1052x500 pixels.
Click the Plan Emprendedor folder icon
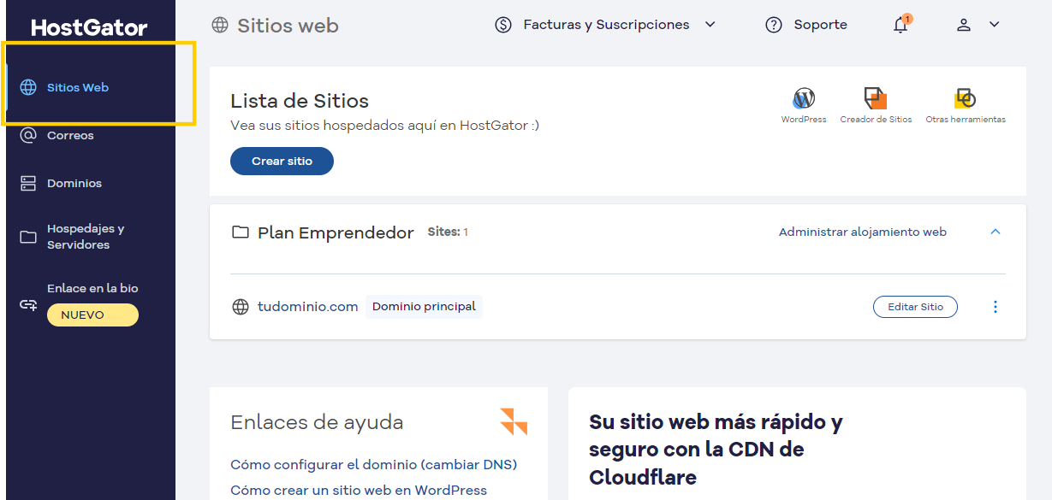coord(241,232)
